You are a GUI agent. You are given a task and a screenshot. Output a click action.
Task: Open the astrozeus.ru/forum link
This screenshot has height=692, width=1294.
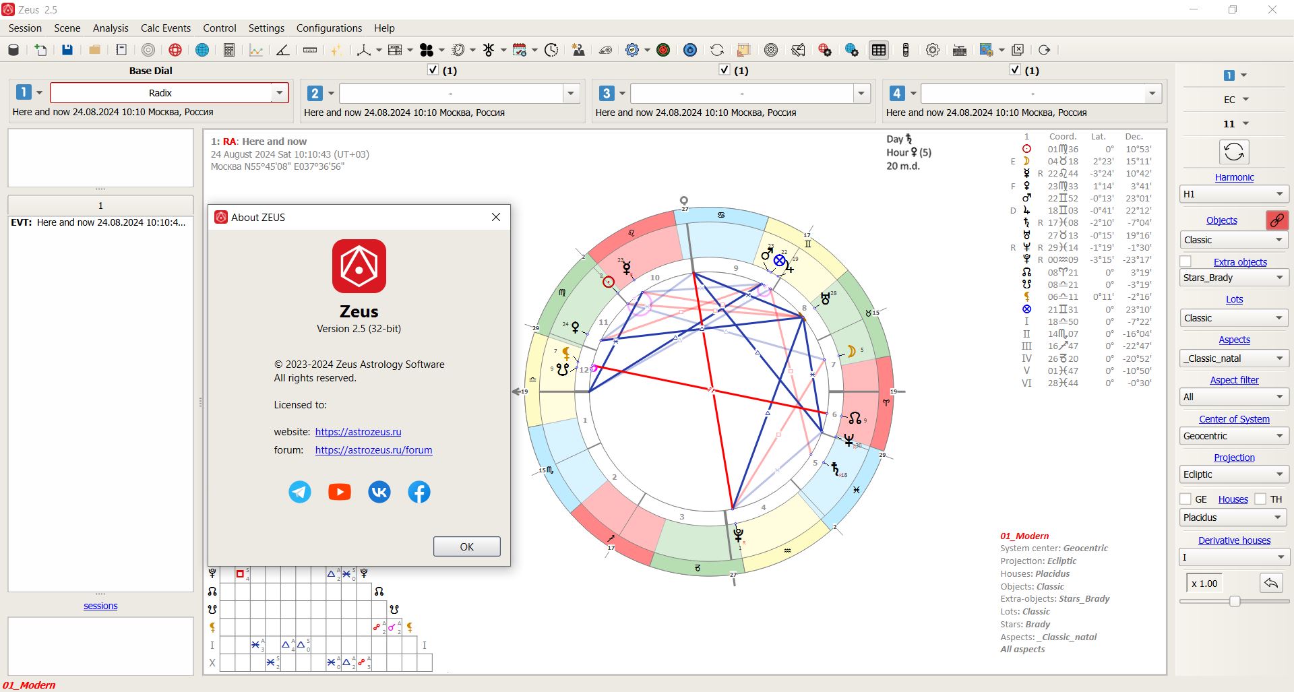[x=373, y=450]
